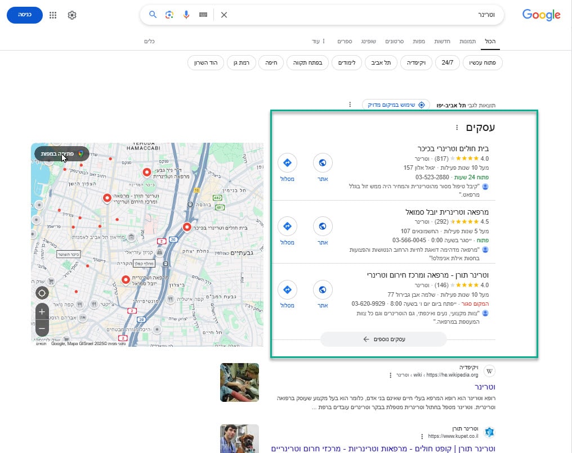Zoom out on the map
This screenshot has width=572, height=453.
tap(42, 328)
